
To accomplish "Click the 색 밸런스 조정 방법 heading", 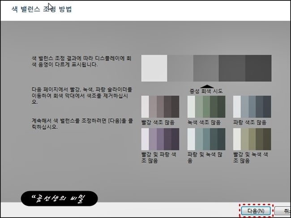I will pyautogui.click(x=42, y=9).
